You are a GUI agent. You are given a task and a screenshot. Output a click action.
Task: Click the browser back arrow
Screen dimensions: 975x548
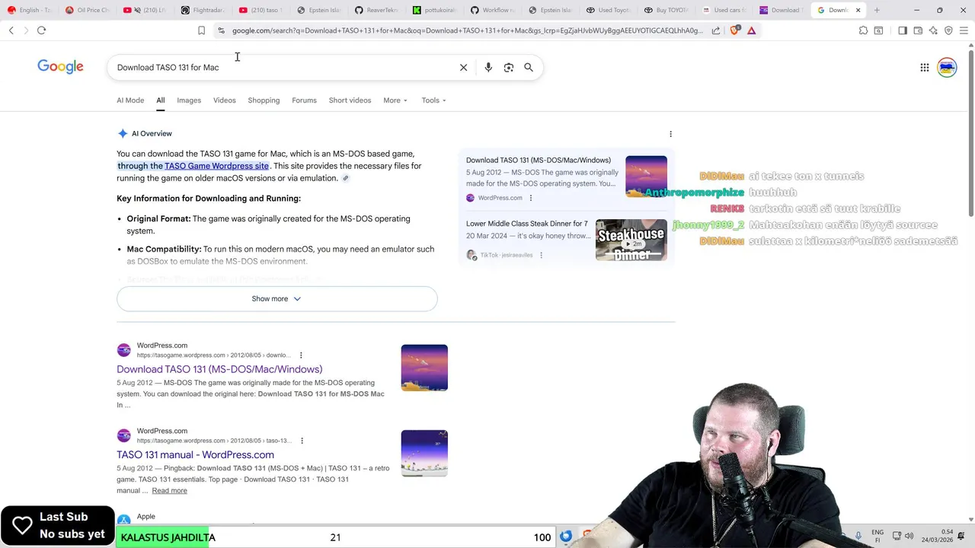pyautogui.click(x=11, y=30)
